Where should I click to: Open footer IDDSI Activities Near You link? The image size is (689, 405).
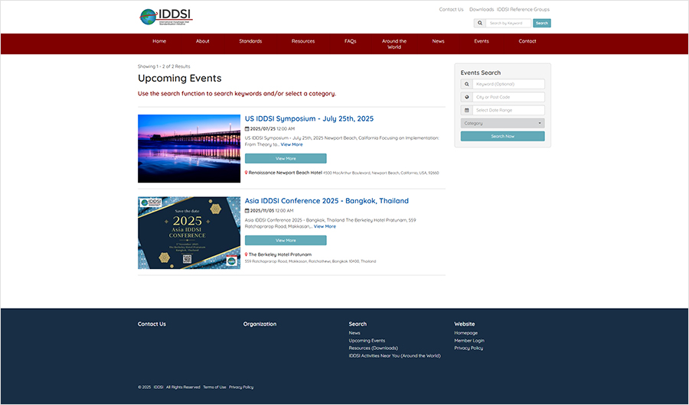tap(394, 356)
